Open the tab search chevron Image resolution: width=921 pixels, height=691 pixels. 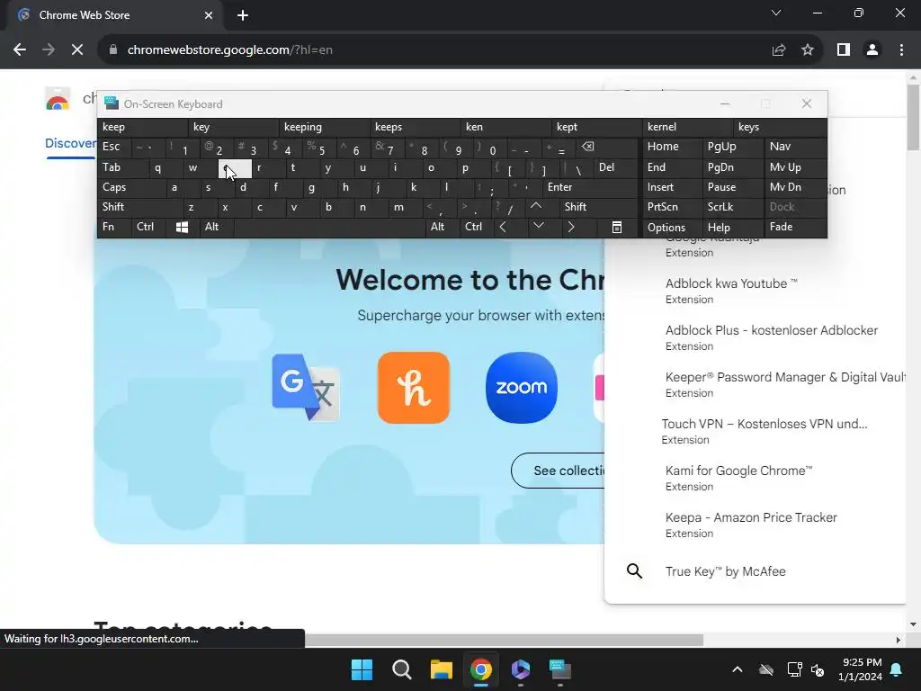click(x=776, y=13)
